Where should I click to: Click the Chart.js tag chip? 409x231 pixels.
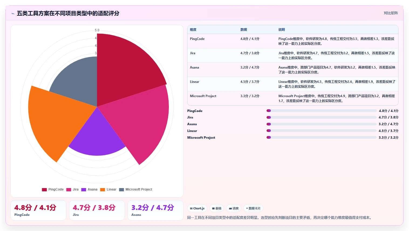(x=197, y=208)
